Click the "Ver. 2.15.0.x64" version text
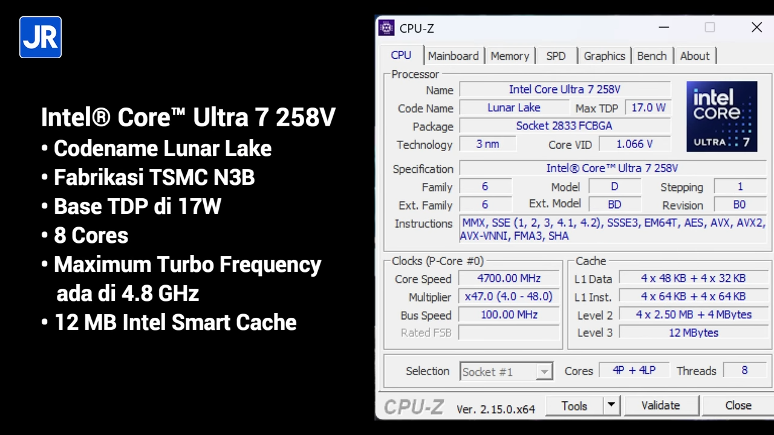Screen dimensions: 774x435 496,409
